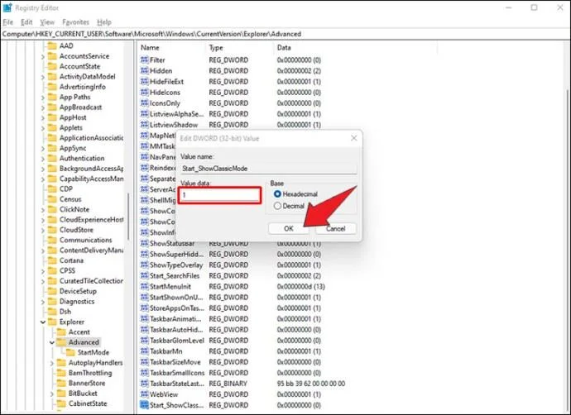
Task: Select the Decimal base radio button
Action: point(277,206)
